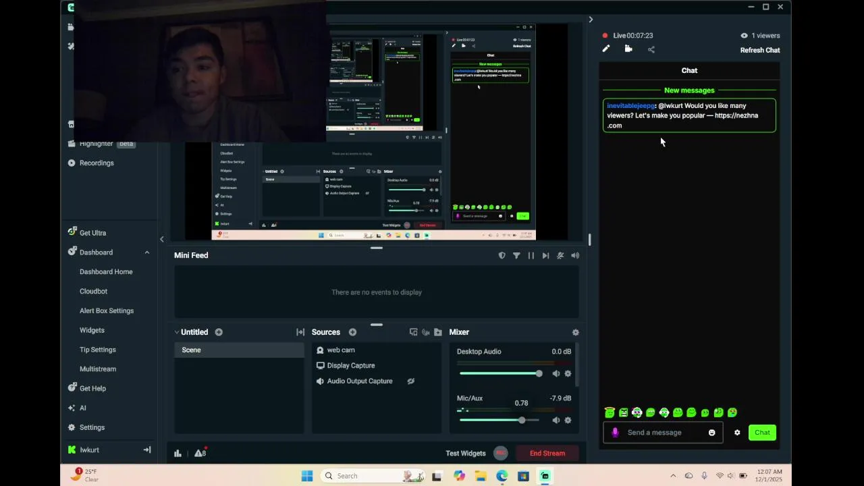Collapse the chat panel arrow at top

pyautogui.click(x=591, y=20)
